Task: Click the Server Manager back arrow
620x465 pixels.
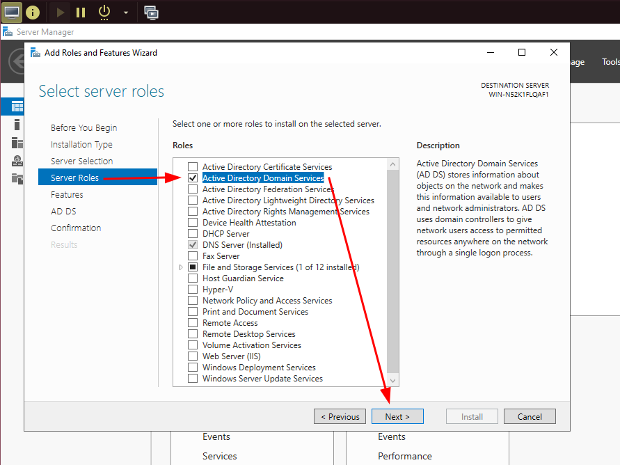Action: (x=17, y=61)
